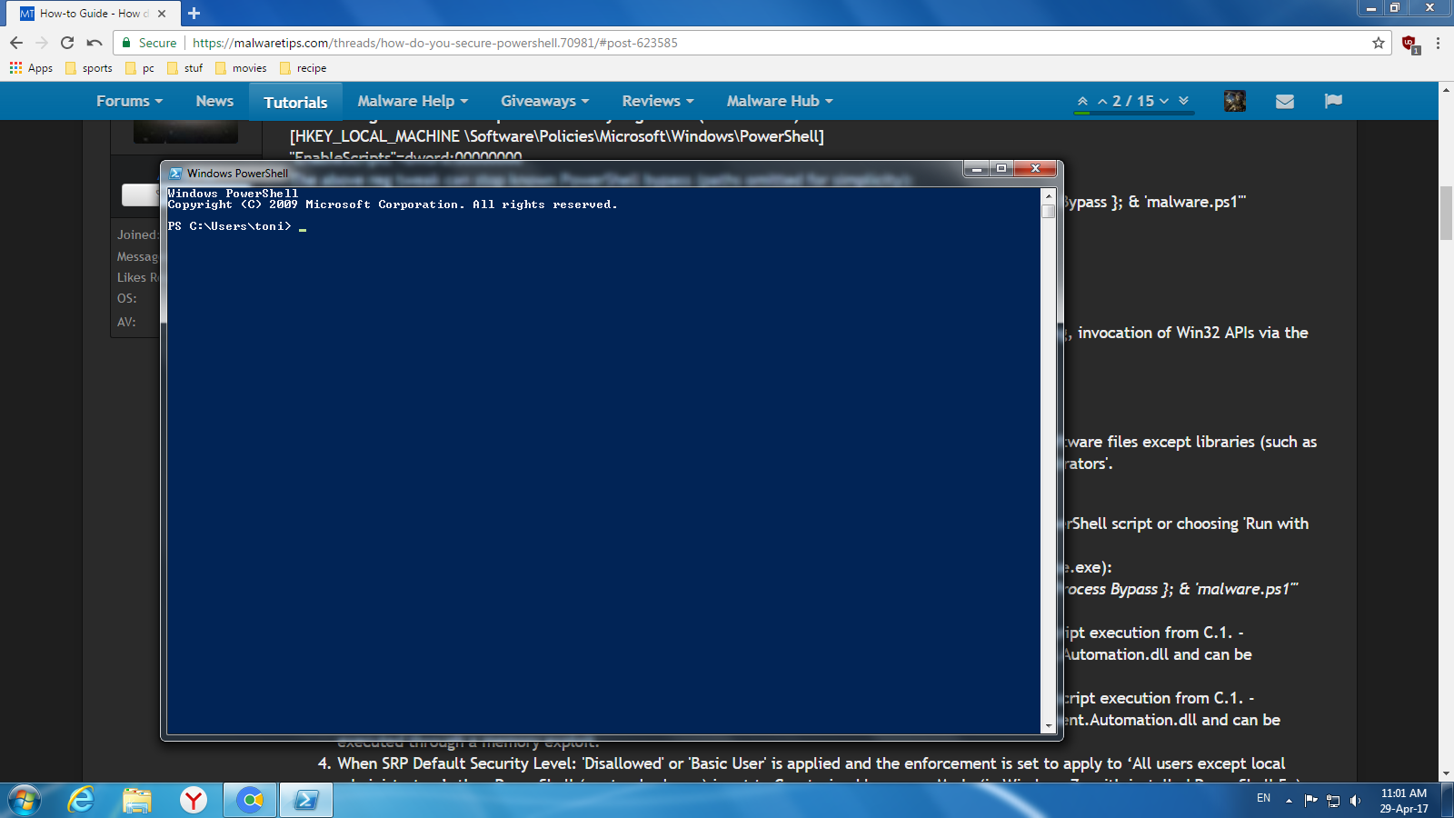Viewport: 1454px width, 818px height.
Task: Open the Action Center flag in tray
Action: [x=1310, y=800]
